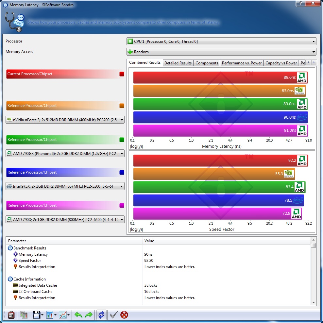
Task: Toggle the magenta Reference Processor/Chipset checkbox
Action: pyautogui.click(x=122, y=205)
